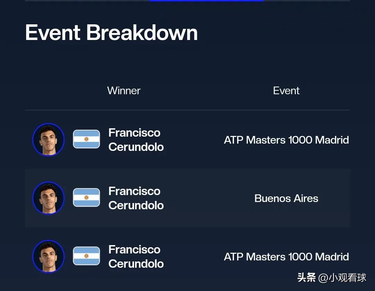375x291 pixels.
Task: Open the first Francisco Cerundolo name link
Action: pyautogui.click(x=136, y=140)
